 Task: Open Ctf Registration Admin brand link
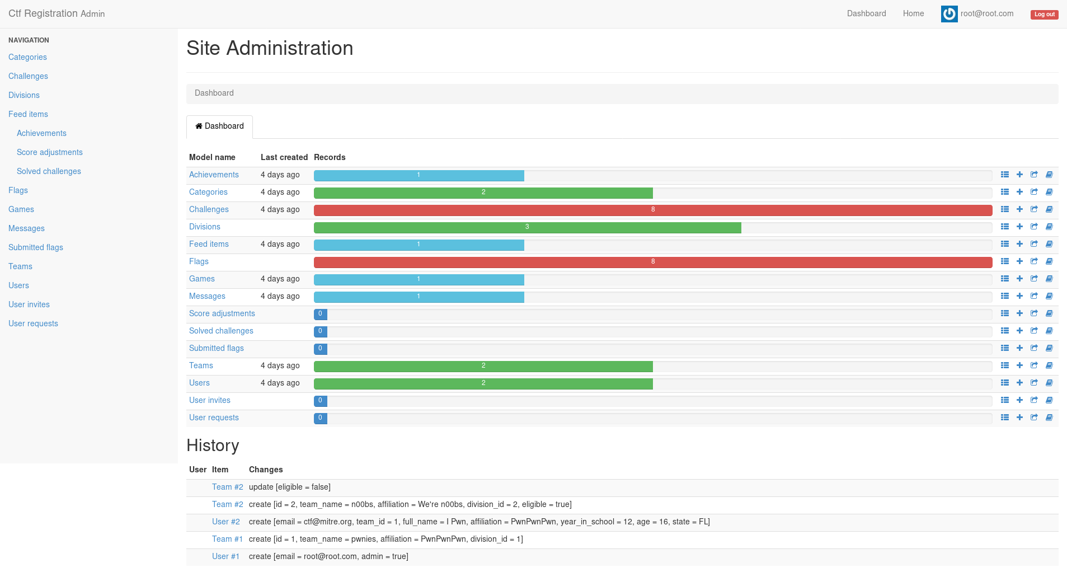click(57, 13)
